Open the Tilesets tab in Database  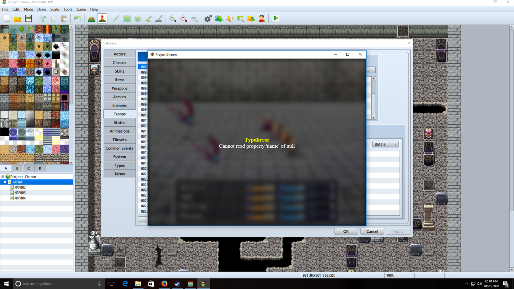[x=120, y=140]
